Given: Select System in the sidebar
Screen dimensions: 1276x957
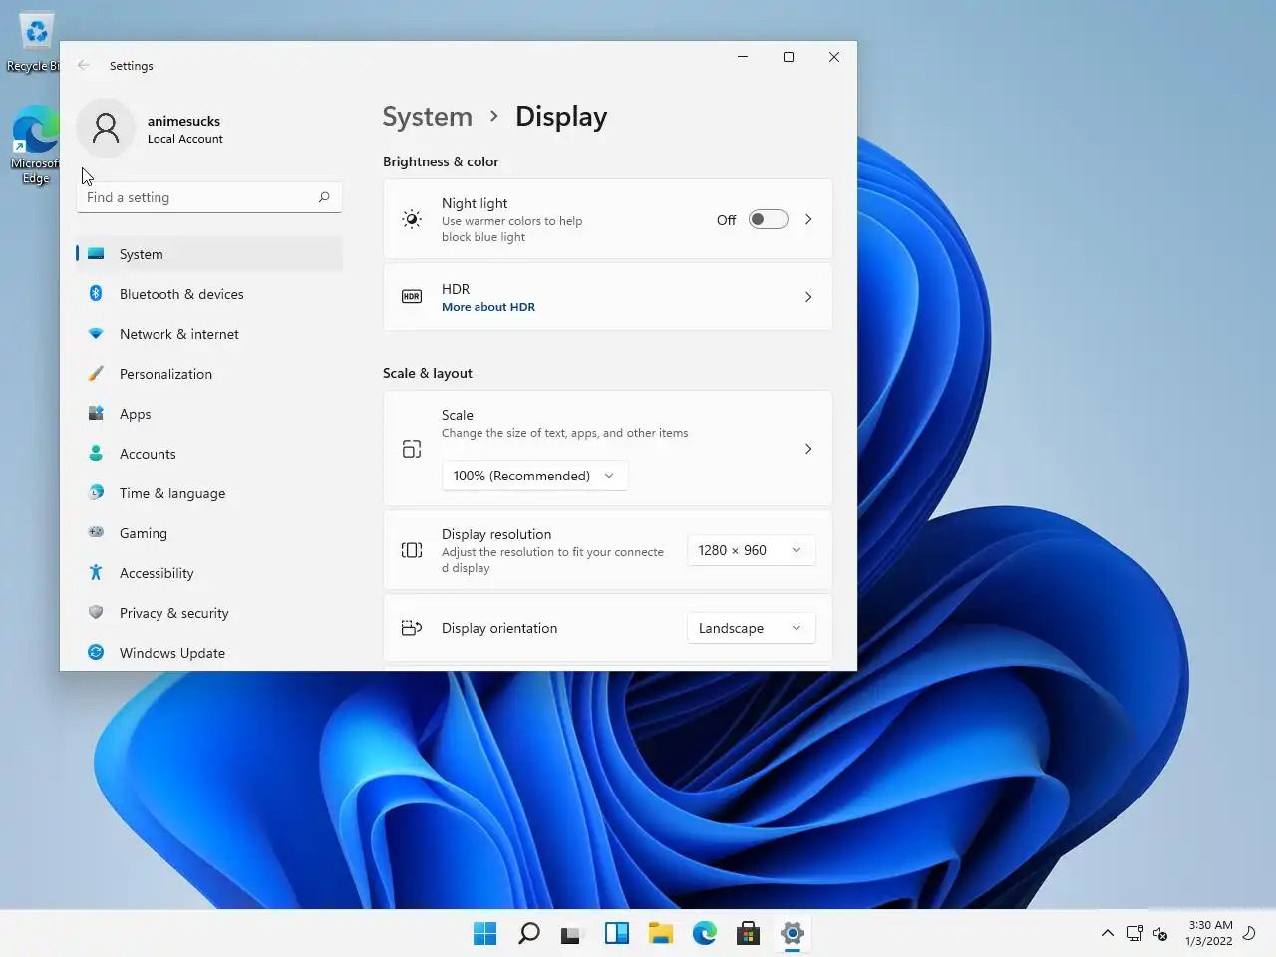Looking at the screenshot, I should [209, 254].
